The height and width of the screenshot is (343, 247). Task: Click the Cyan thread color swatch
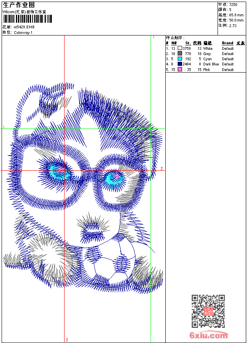click(x=180, y=59)
